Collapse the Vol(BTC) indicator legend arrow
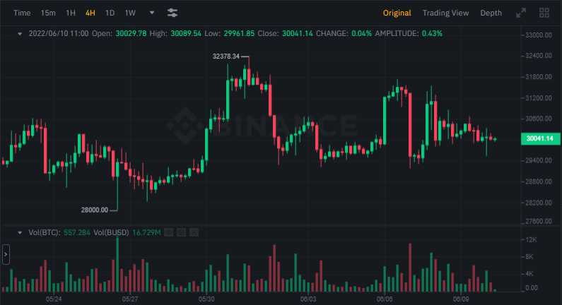The image size is (562, 305). pos(20,232)
